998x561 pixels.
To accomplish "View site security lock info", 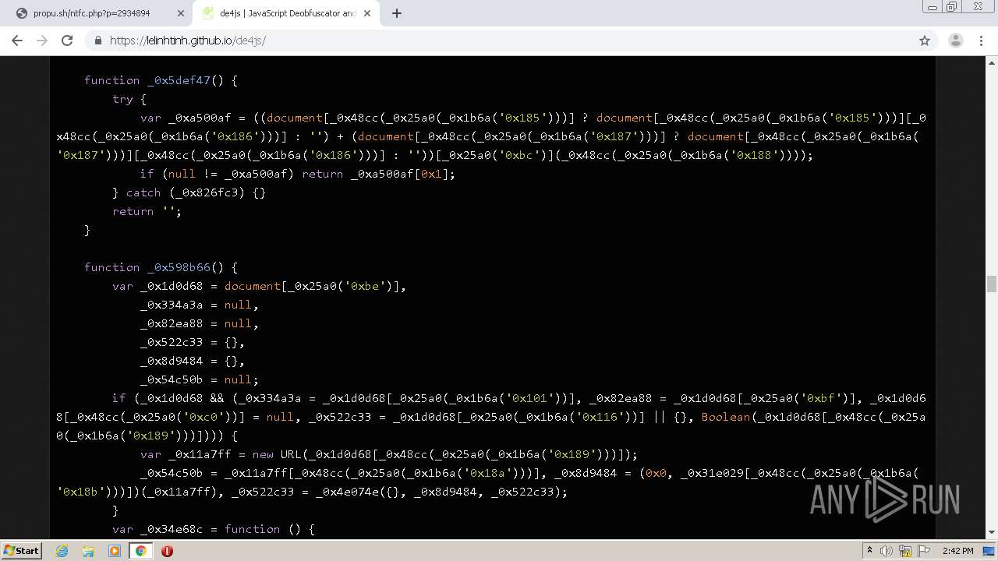I will (98, 41).
